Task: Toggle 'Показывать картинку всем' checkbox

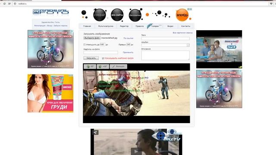Action: pyautogui.click(x=103, y=58)
